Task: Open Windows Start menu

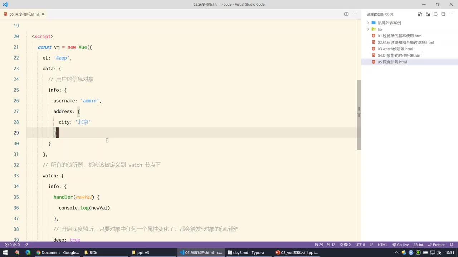Action: (5, 252)
